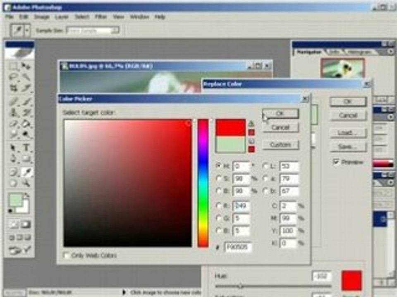Click Jump to ImageReady icon
This screenshot has height=297, width=397.
pos(20,250)
